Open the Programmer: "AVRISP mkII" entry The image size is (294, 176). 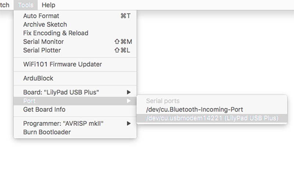(x=63, y=124)
